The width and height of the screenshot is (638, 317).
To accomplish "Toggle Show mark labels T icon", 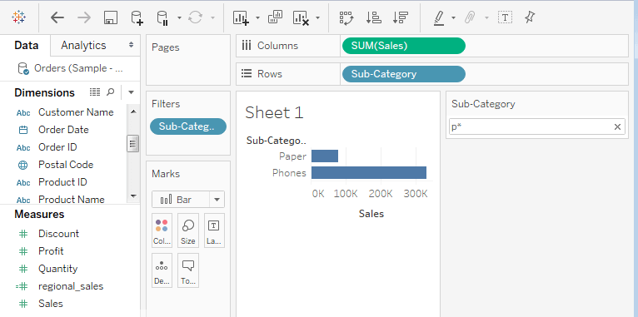I will coord(505,17).
